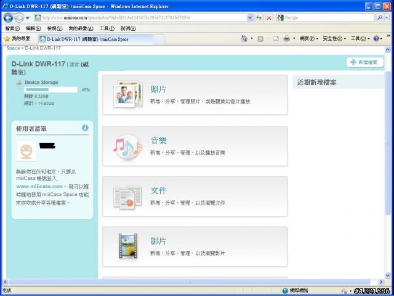
Task: Expand command bar overflow chevron
Action: [388, 36]
